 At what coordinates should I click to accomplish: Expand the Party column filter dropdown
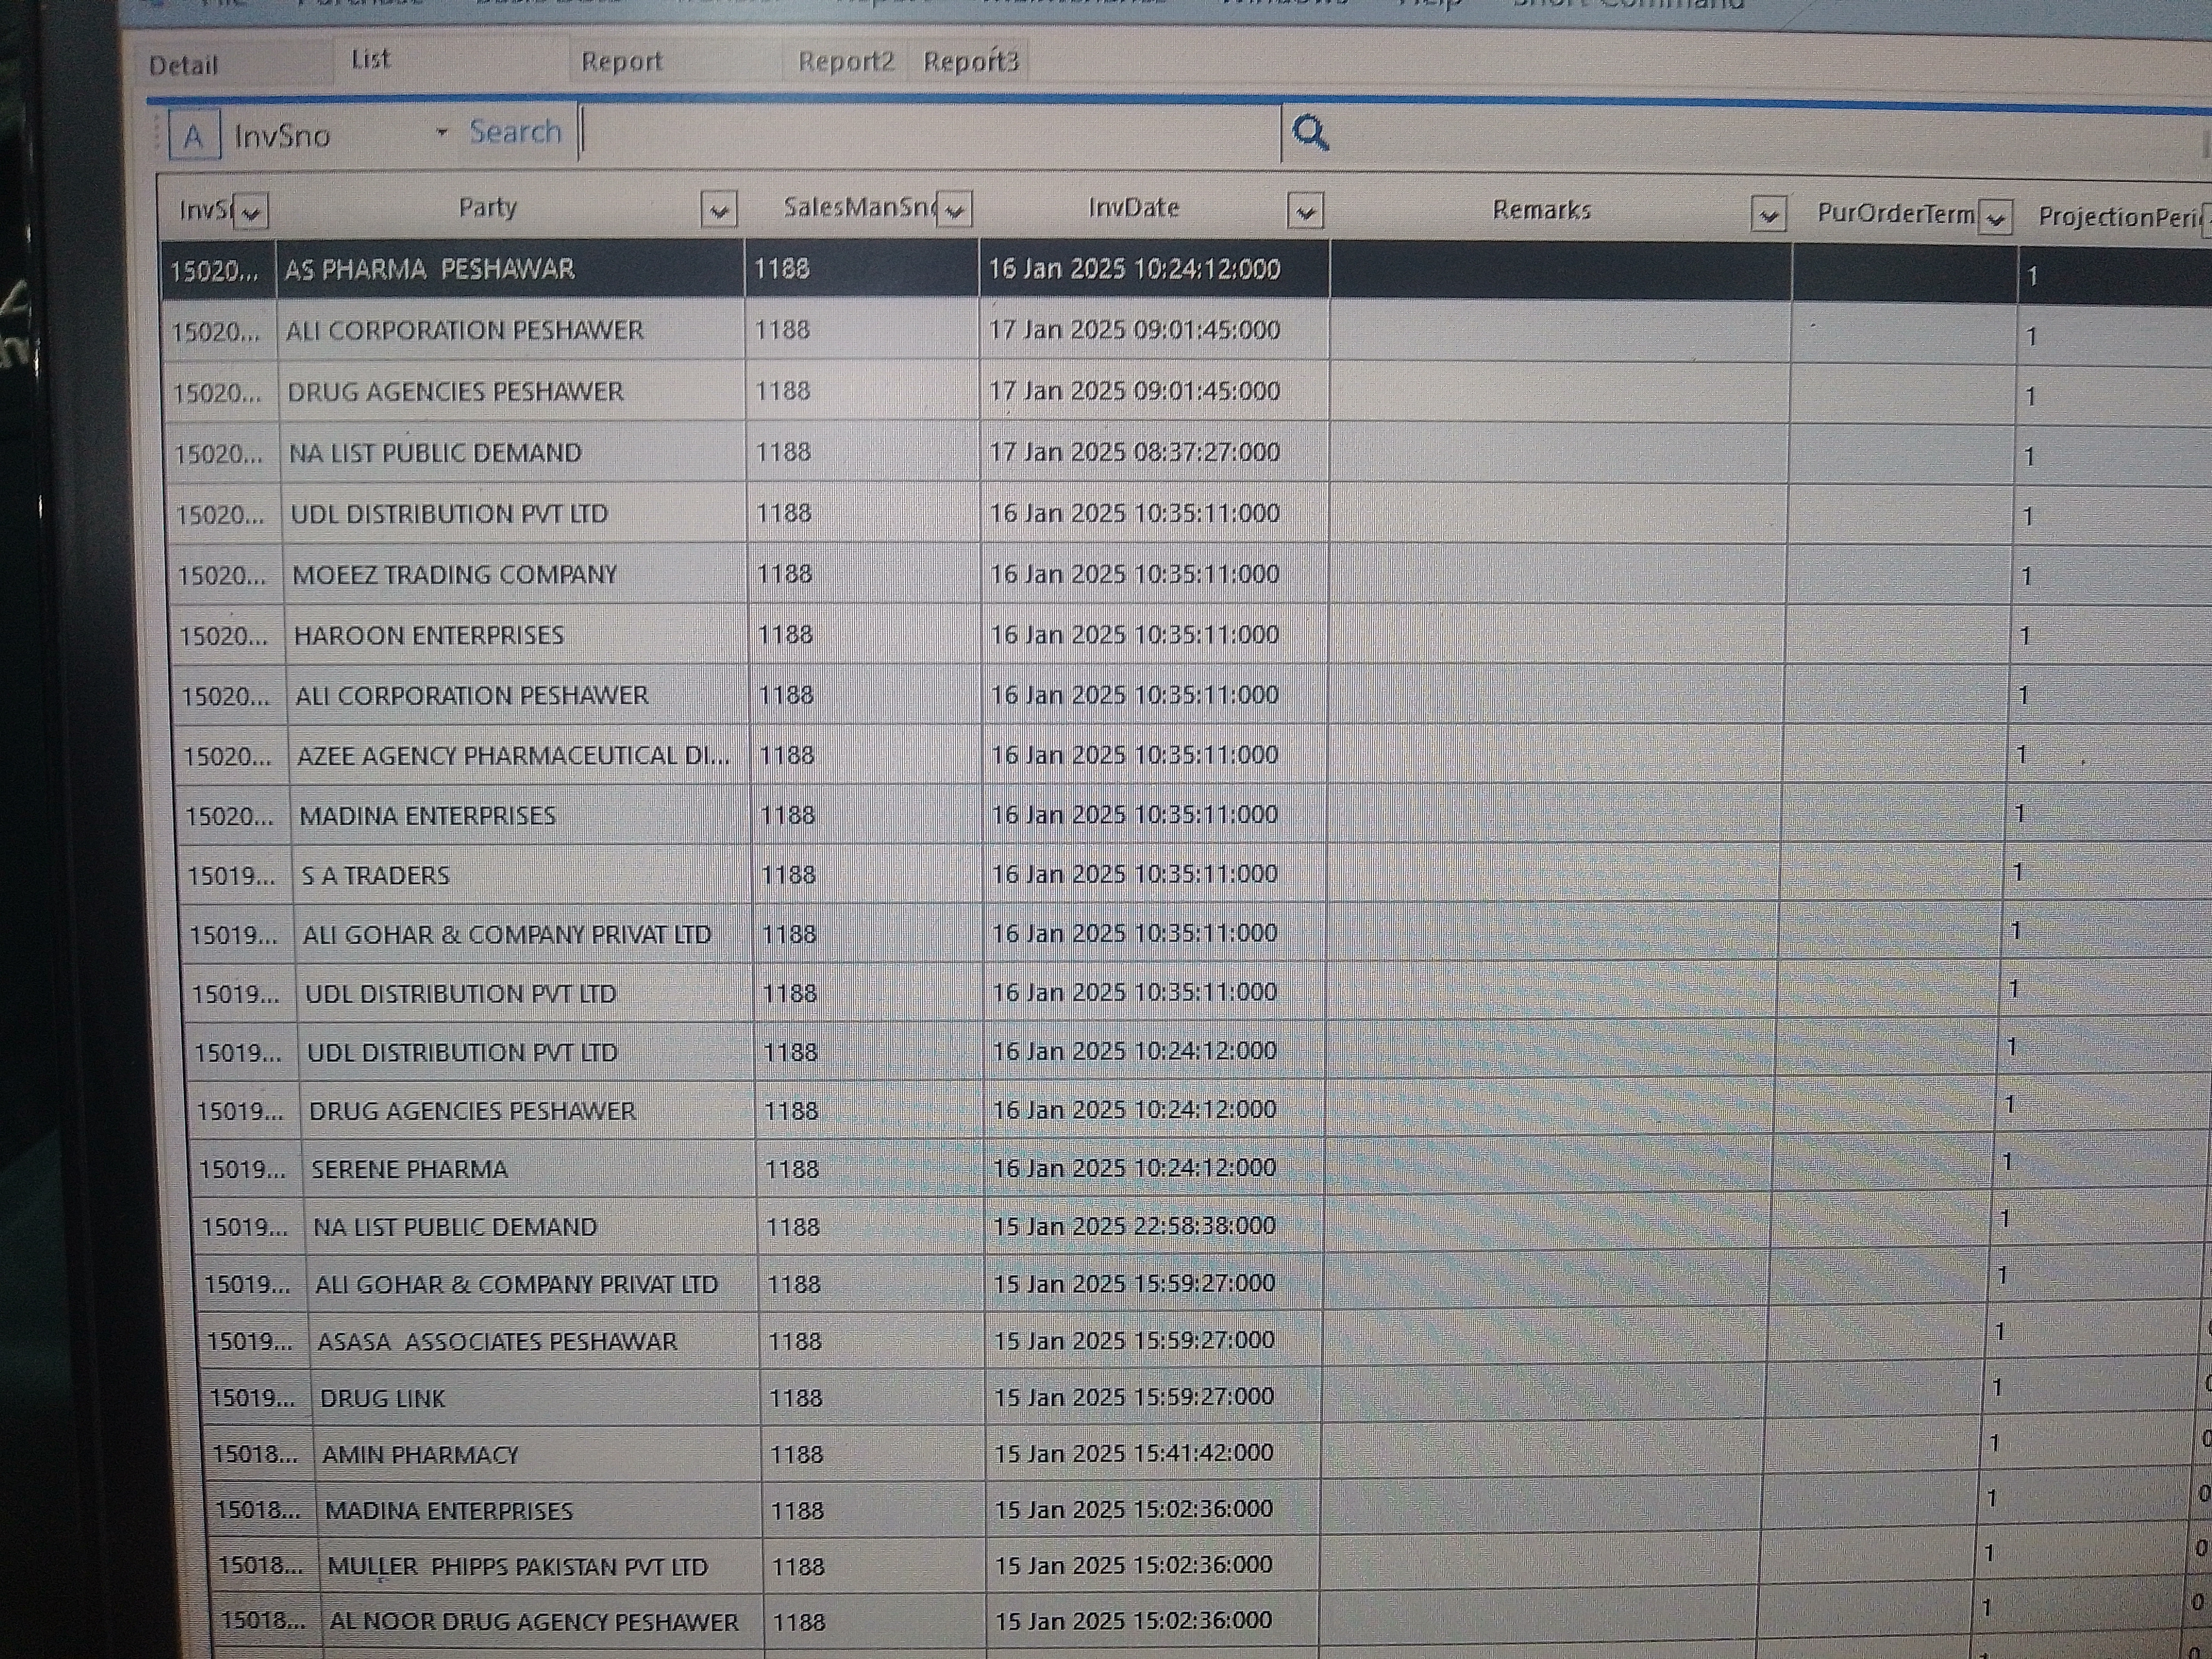point(718,211)
